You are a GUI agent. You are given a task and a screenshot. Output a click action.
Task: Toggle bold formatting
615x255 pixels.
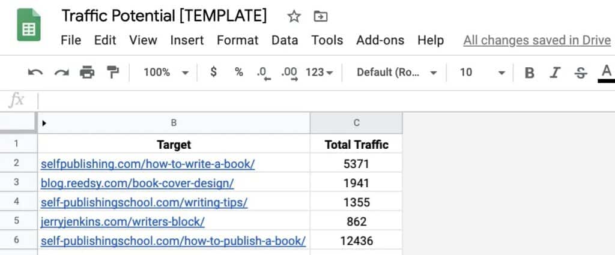tap(530, 73)
